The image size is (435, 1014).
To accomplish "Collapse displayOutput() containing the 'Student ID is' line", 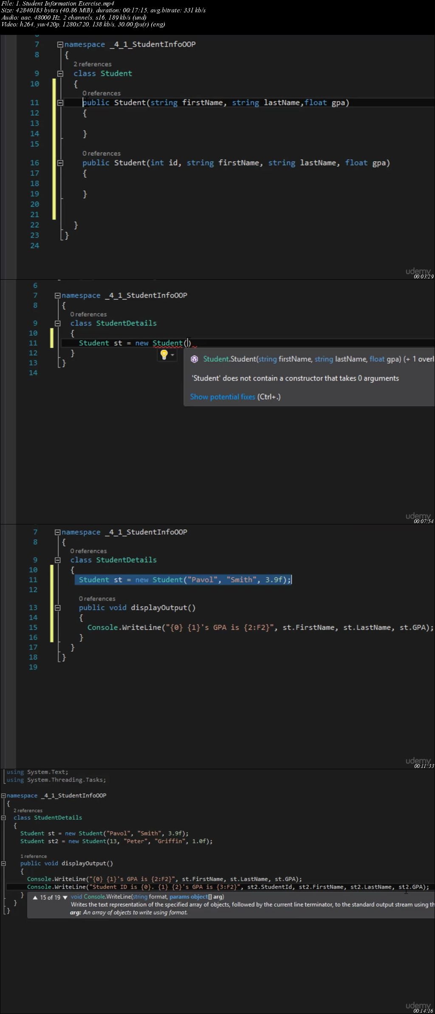I will coord(3,863).
